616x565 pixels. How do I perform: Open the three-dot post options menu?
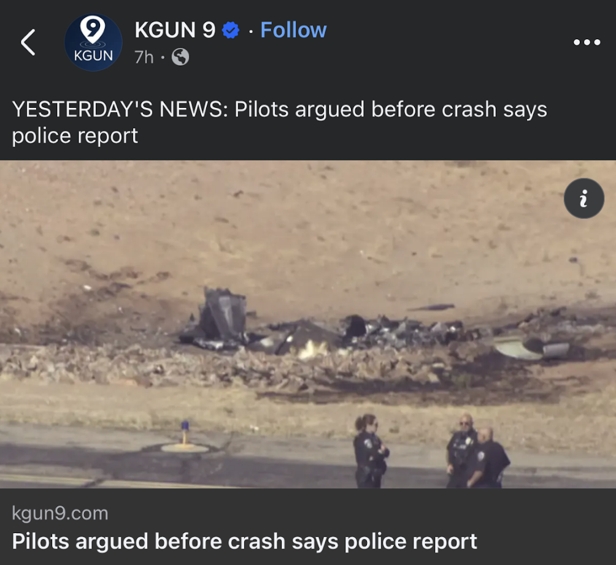tap(587, 42)
